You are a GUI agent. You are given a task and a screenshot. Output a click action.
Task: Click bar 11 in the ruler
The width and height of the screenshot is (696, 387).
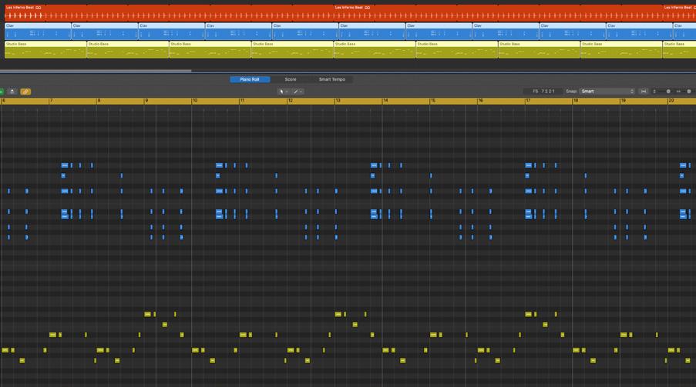point(242,101)
